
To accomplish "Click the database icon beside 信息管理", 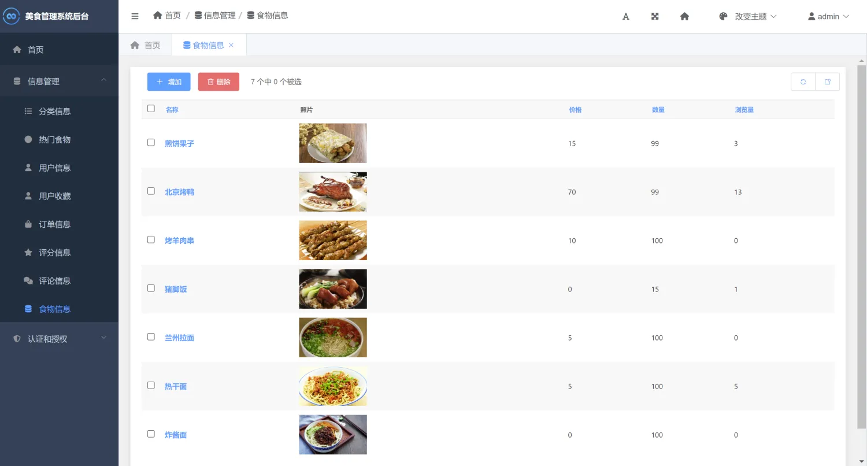I will 17,82.
